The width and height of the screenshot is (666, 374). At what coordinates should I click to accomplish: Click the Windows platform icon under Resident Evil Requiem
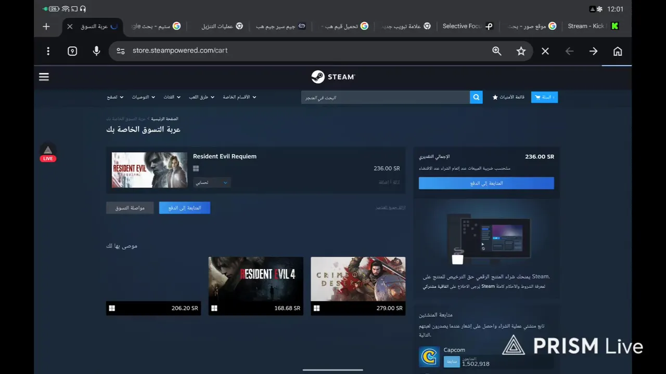click(196, 168)
